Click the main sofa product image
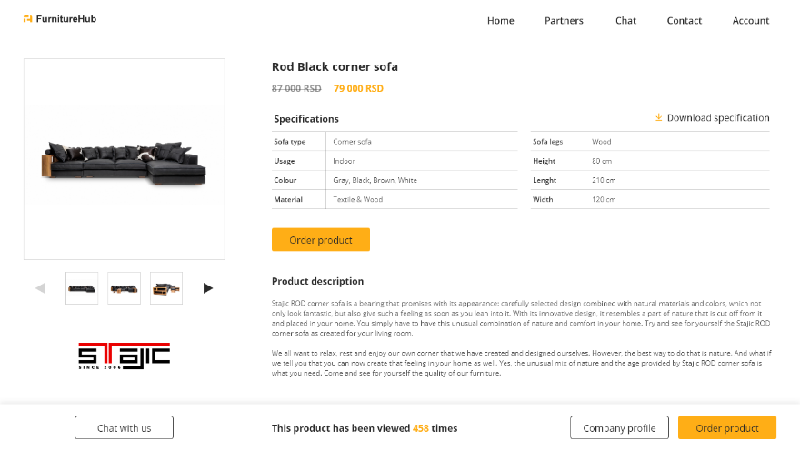This screenshot has width=800, height=451. (124, 160)
